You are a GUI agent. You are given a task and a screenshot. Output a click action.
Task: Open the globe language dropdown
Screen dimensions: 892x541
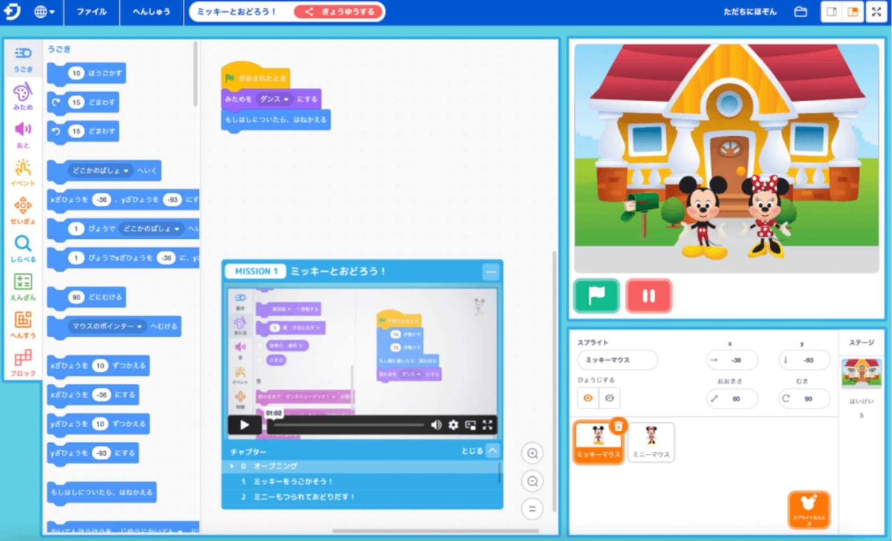(x=45, y=12)
